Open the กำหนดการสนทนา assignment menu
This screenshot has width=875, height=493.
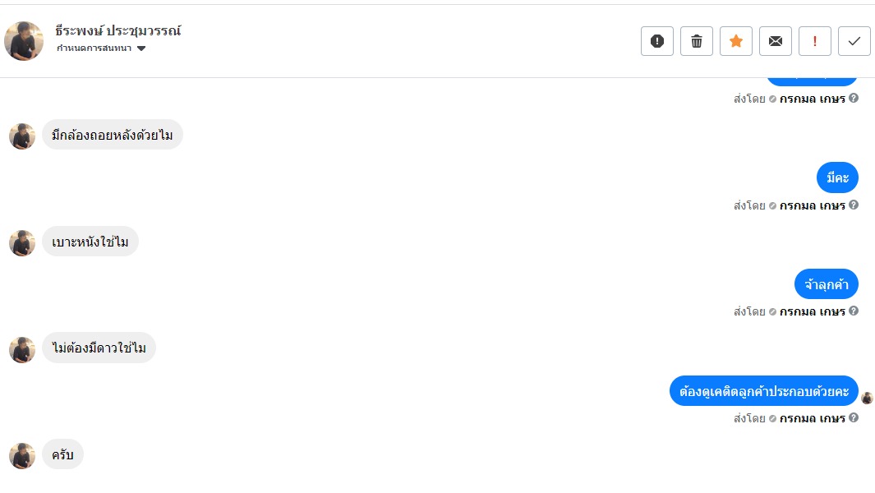[94, 48]
